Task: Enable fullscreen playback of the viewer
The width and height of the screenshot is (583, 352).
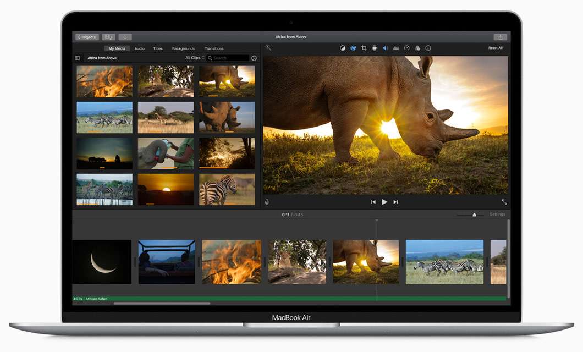Action: click(x=504, y=202)
